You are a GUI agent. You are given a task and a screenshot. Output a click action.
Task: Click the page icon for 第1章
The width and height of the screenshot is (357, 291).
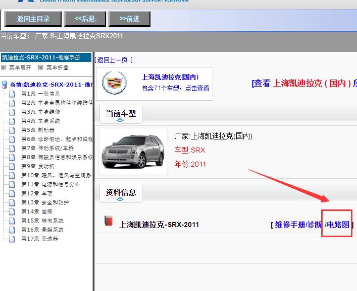[12, 94]
